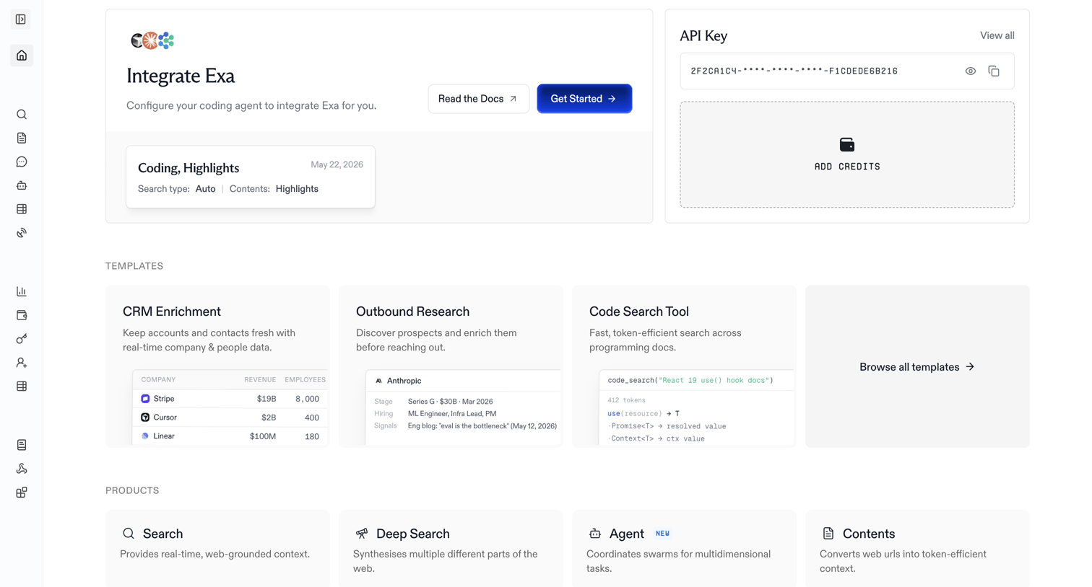The width and height of the screenshot is (1092, 587).
Task: Reveal the API key with the eye icon
Action: pos(971,71)
